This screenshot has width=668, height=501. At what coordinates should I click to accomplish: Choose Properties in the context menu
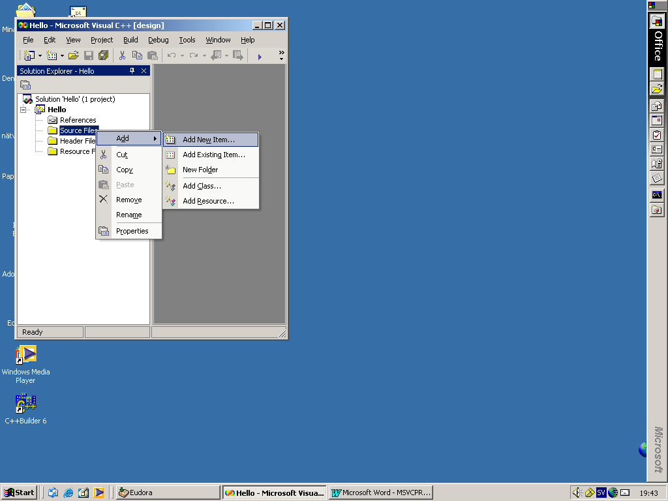[x=129, y=231]
